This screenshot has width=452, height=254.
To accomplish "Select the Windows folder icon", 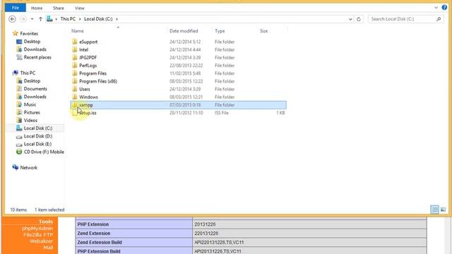I will [x=75, y=97].
